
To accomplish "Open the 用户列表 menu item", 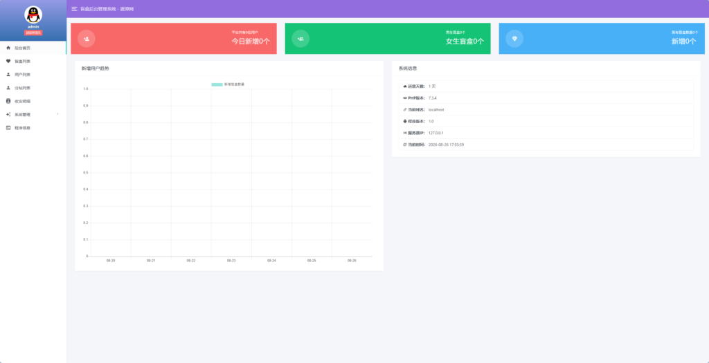I will (x=33, y=75).
